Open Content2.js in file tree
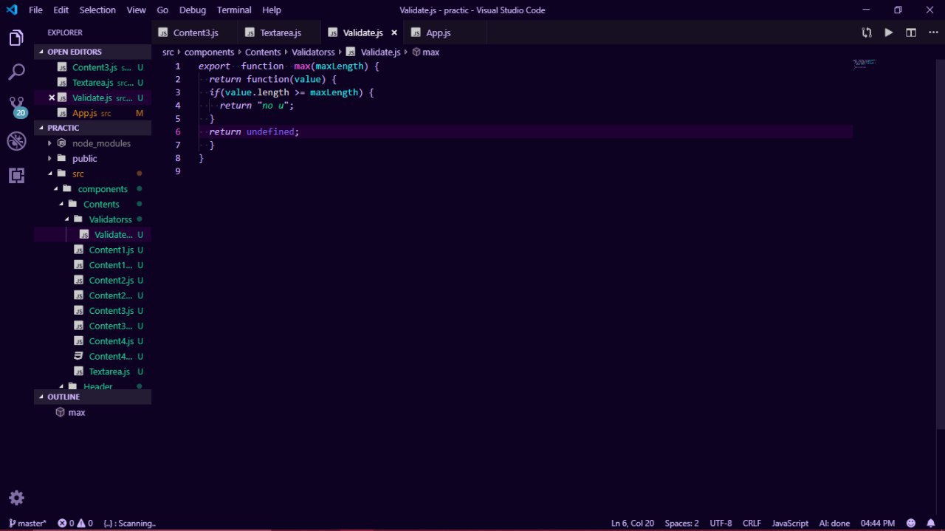The width and height of the screenshot is (945, 531). coord(92,280)
